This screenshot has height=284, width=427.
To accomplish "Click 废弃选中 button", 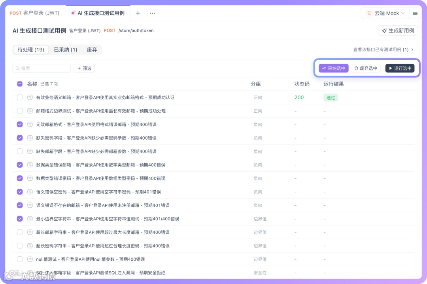I will [x=366, y=68].
